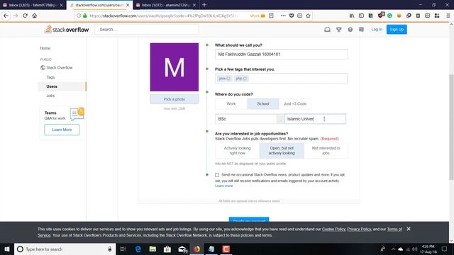Click the Log in link
Image resolution: width=454 pixels, height=255 pixels.
click(377, 30)
